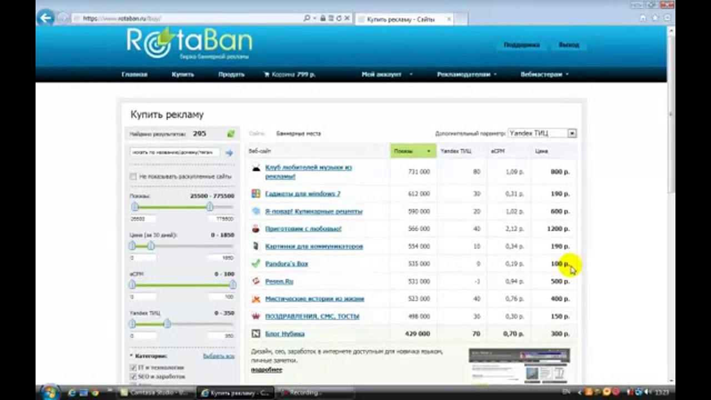Screen dimensions: 711x400
Task: Switch to the 'Баннерные места' tab
Action: click(x=298, y=133)
